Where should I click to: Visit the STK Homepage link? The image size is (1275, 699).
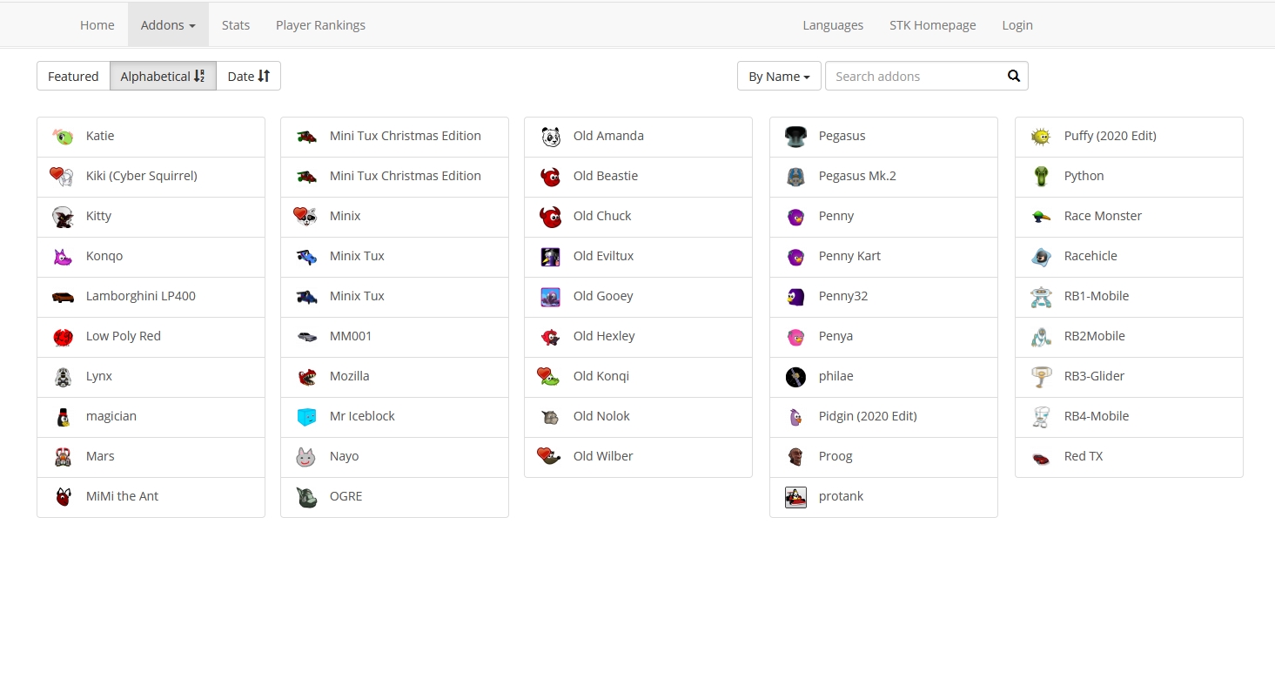(x=932, y=25)
